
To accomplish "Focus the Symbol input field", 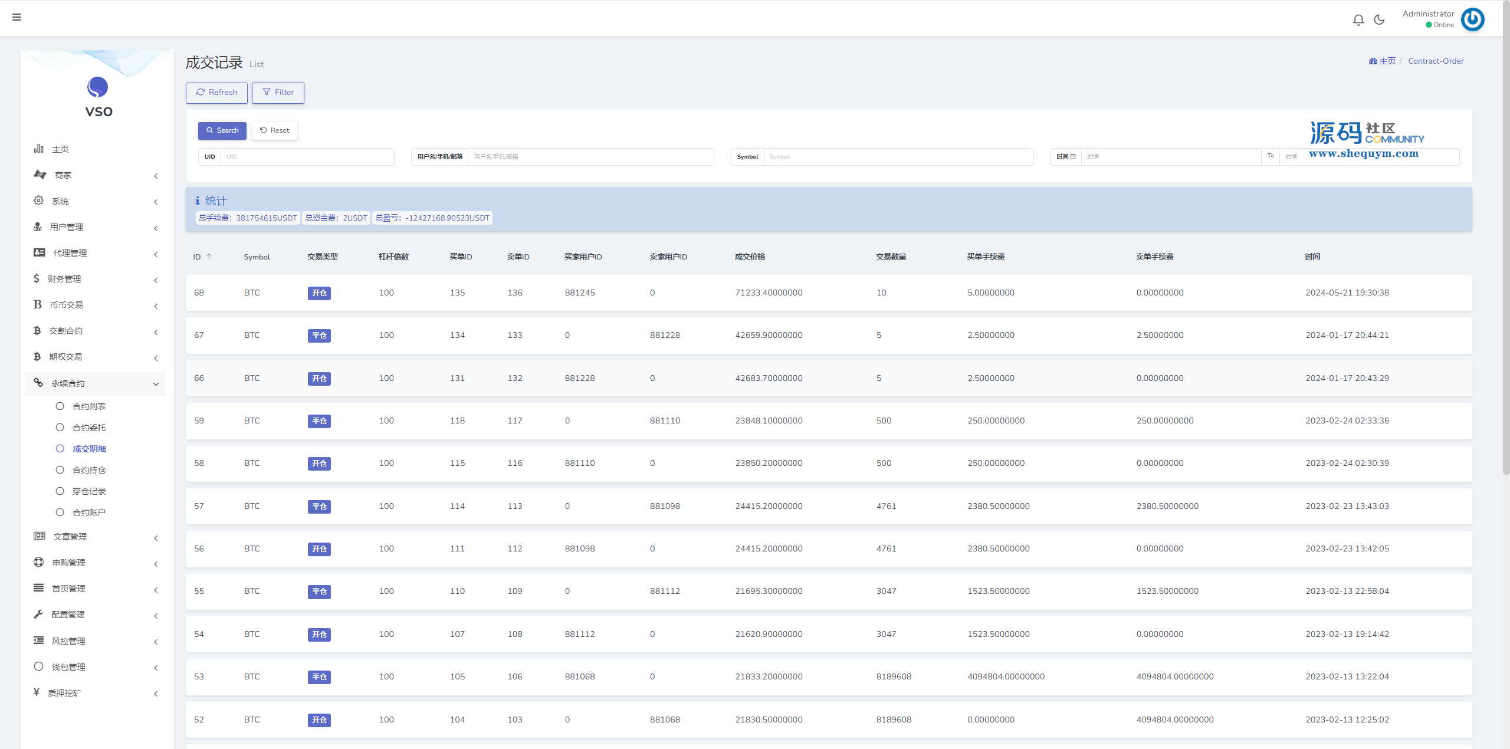I will (898, 157).
